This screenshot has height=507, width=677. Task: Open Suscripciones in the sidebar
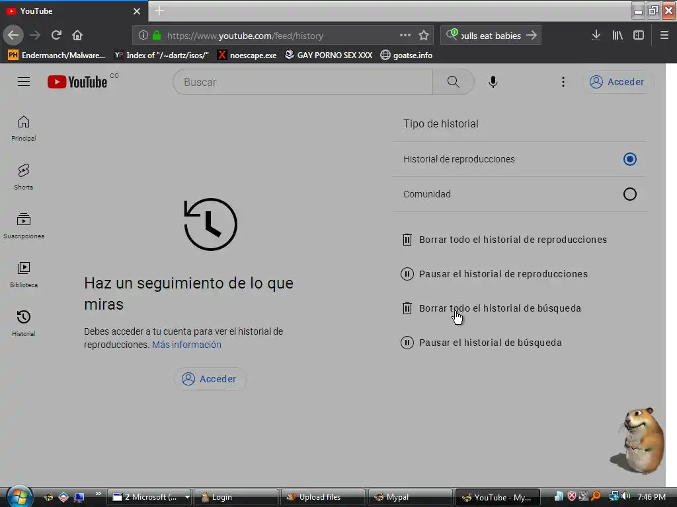(x=24, y=226)
